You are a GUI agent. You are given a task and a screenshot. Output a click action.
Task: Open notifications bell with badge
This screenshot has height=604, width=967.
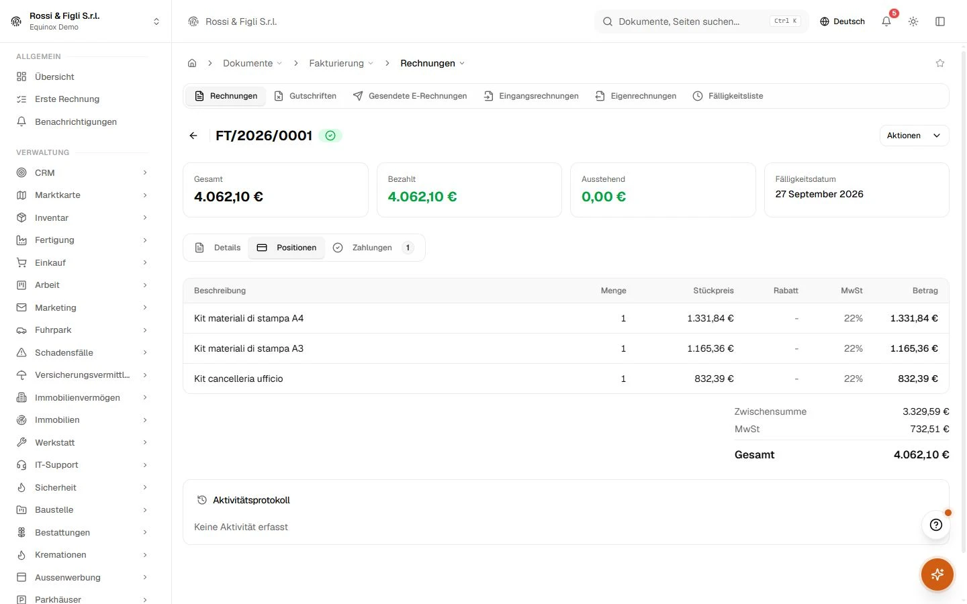coord(886,21)
